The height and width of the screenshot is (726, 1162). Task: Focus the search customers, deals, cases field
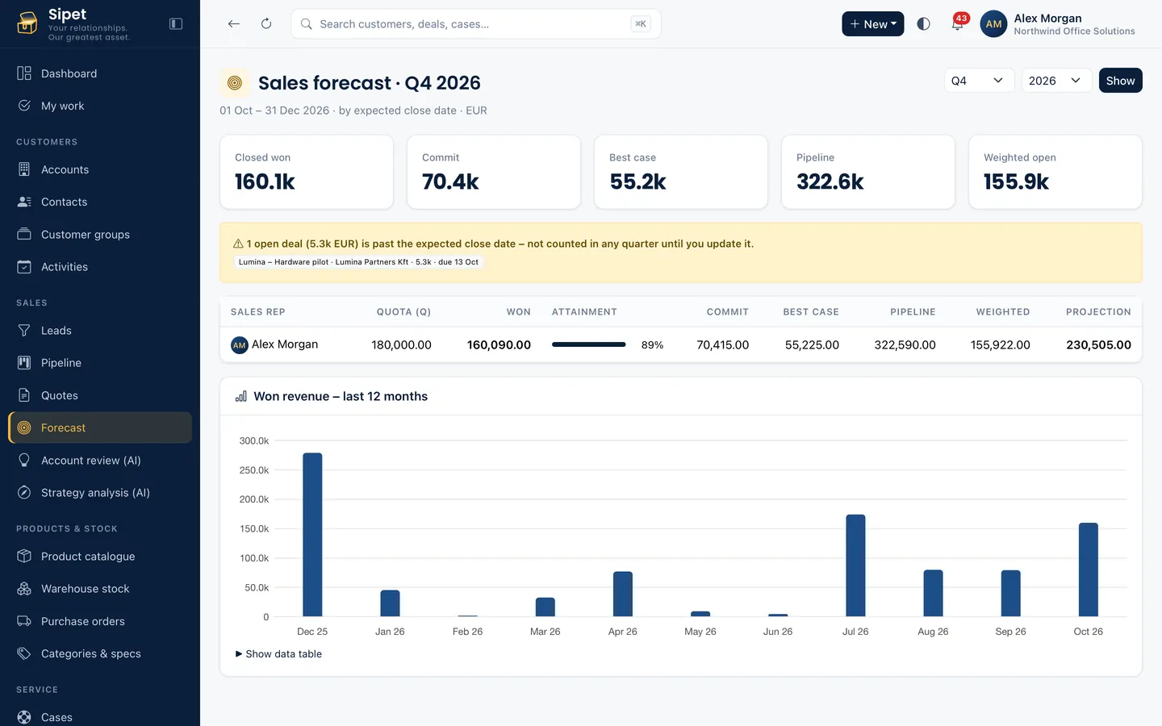coord(476,24)
